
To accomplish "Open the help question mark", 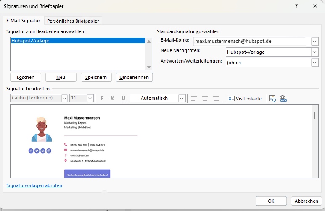I will 296,6.
